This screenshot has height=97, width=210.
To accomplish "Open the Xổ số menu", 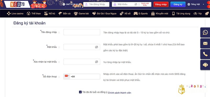I will click(125, 14).
